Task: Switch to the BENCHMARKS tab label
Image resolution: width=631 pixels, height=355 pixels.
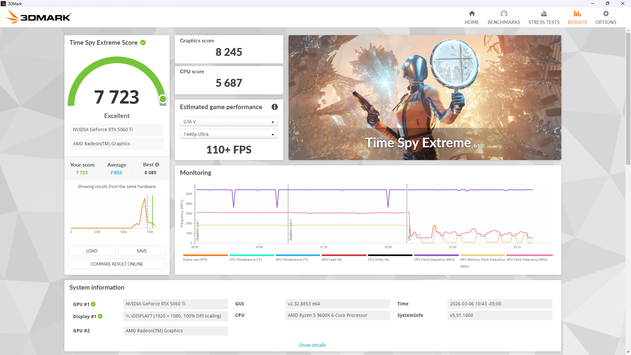Action: click(504, 22)
